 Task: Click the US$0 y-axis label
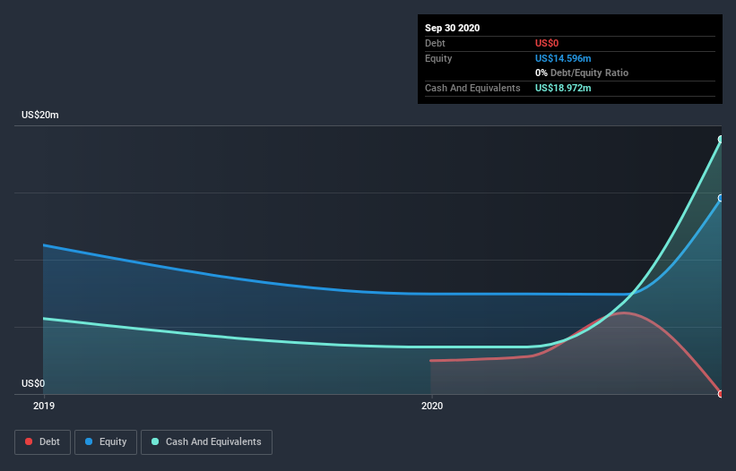click(x=33, y=383)
